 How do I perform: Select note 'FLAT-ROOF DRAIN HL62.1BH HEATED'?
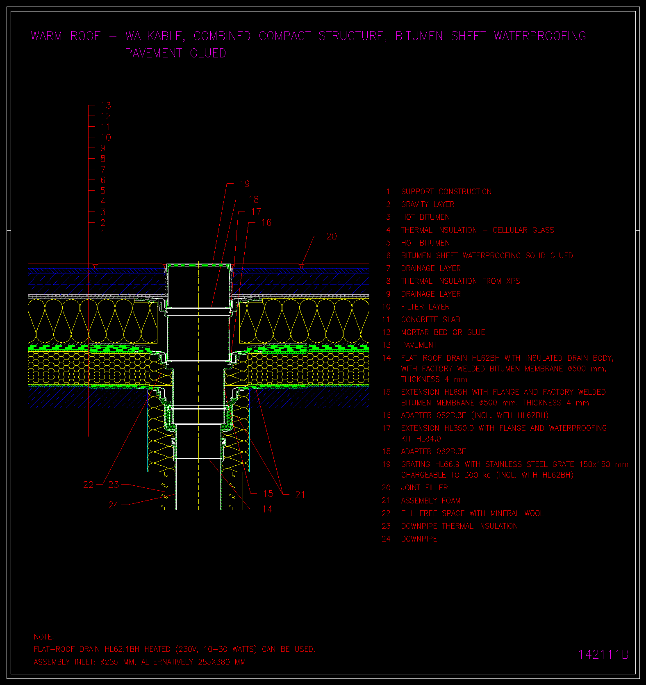tap(174, 649)
